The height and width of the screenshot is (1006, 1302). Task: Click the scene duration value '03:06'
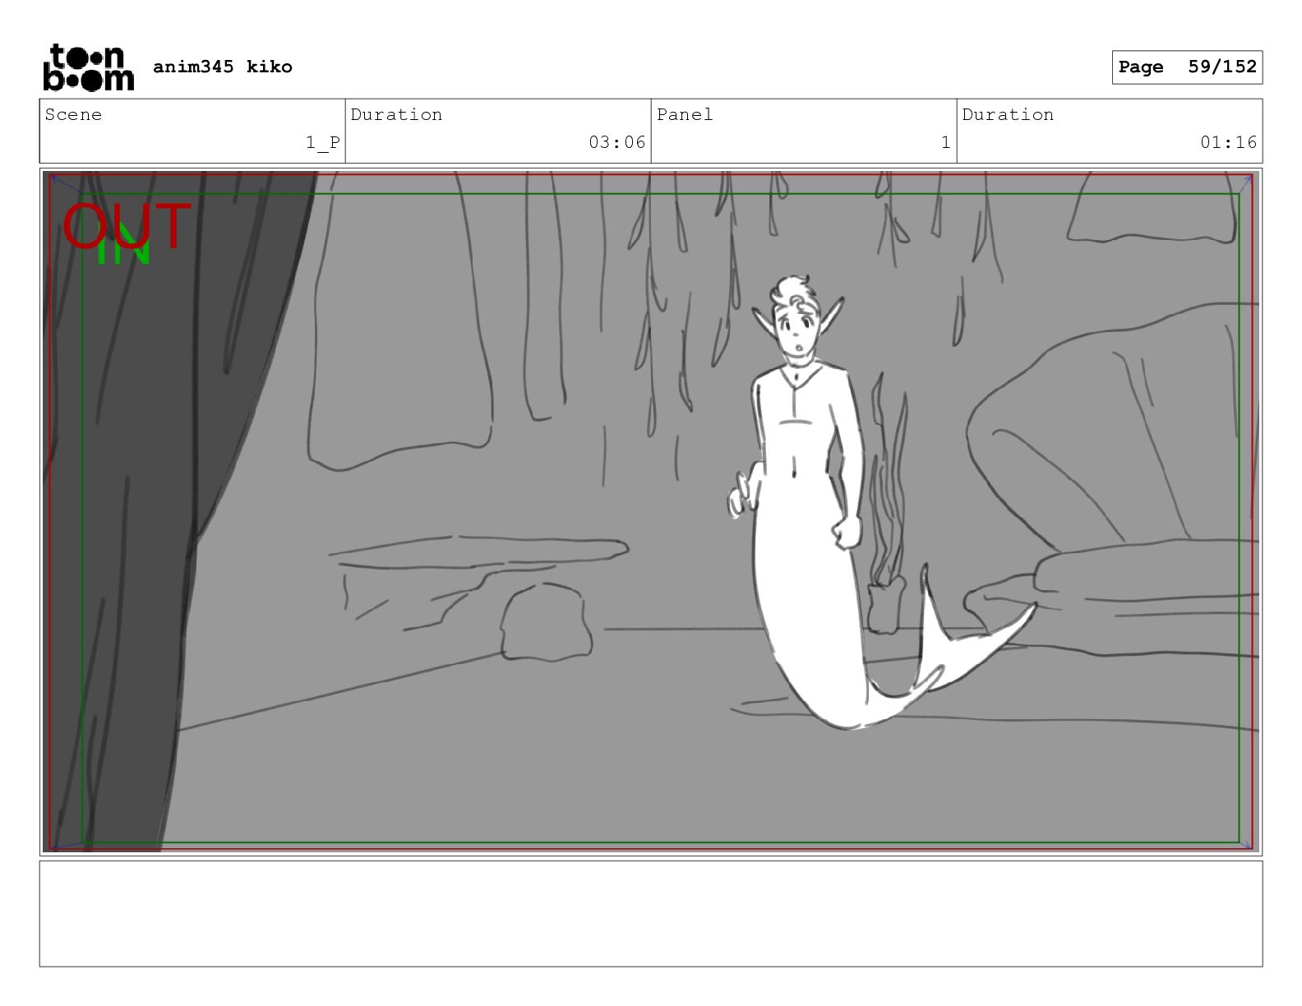617,142
